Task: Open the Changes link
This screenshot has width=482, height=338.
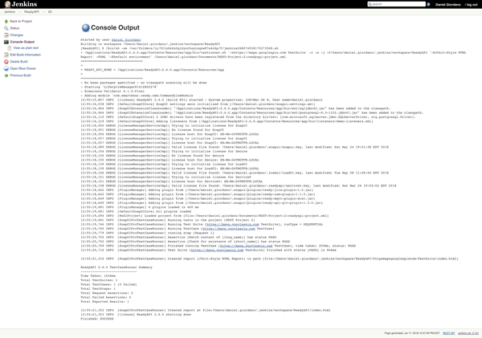Action: click(17, 35)
